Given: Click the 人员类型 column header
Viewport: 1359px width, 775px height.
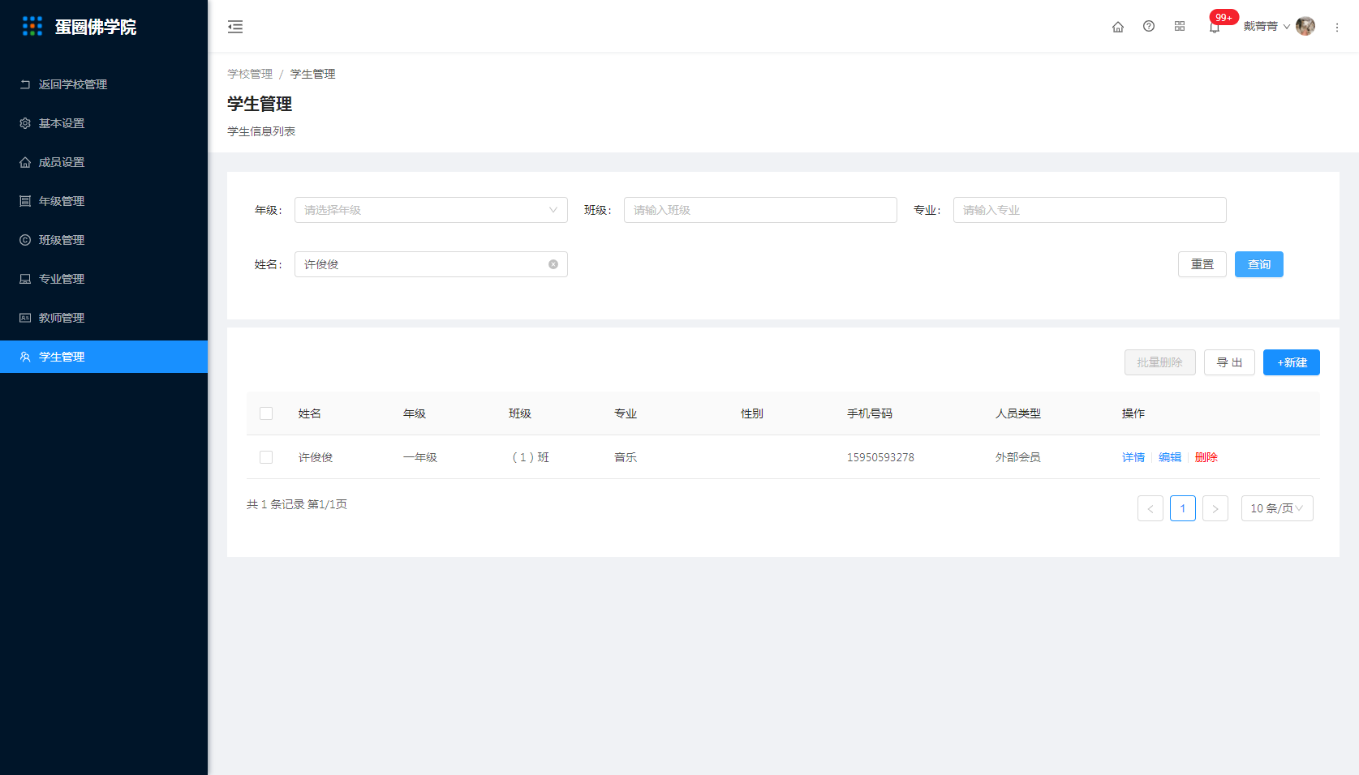Looking at the screenshot, I should (1018, 413).
